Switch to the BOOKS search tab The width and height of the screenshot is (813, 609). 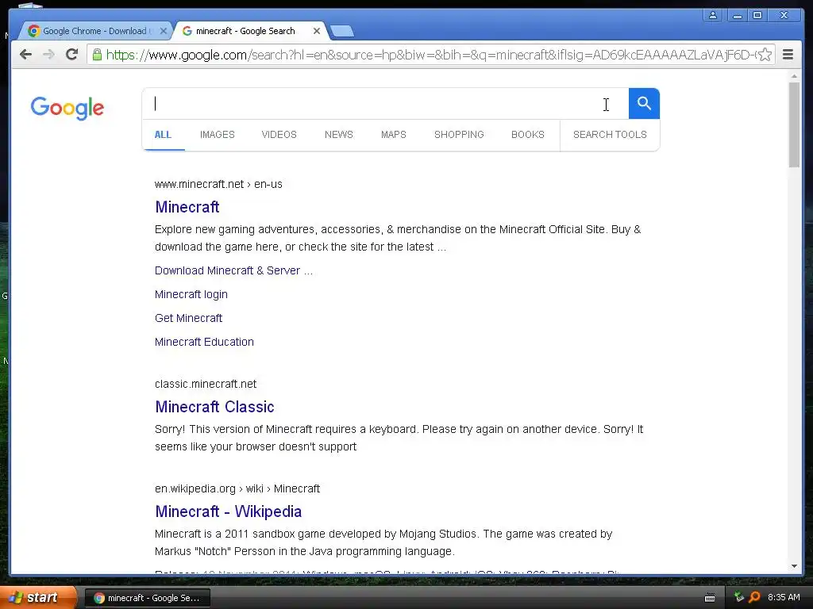click(528, 135)
